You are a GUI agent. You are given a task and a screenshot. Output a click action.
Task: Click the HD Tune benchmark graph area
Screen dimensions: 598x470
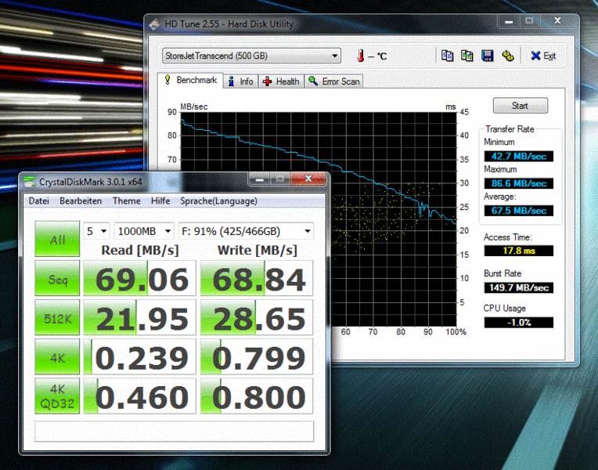tap(393, 219)
